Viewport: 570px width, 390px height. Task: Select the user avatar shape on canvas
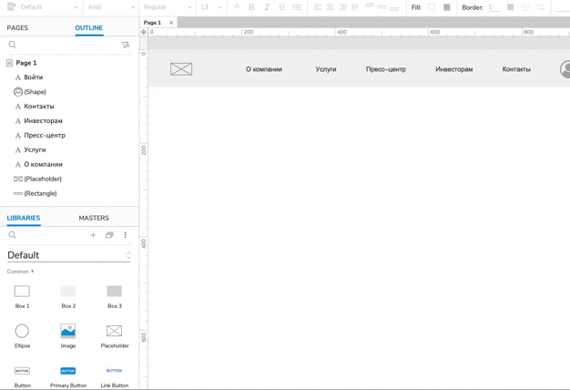click(565, 69)
